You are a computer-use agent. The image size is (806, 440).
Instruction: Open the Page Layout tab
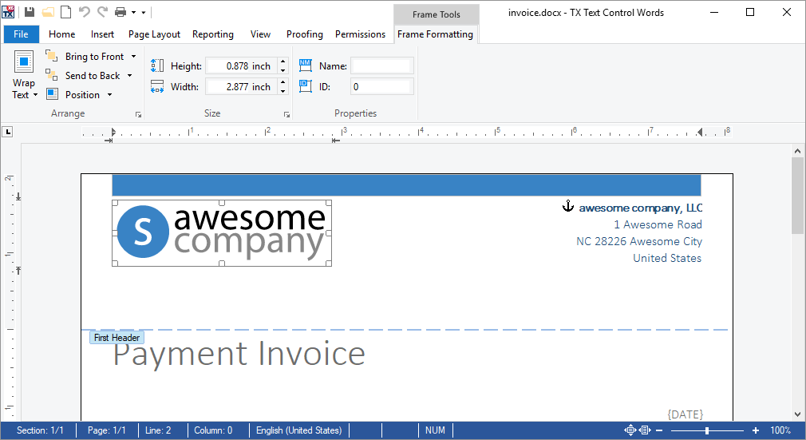click(x=154, y=34)
